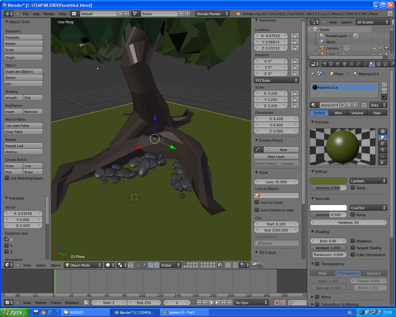Open the Blender Render engine dropdown
The width and height of the screenshot is (396, 317).
click(x=213, y=14)
